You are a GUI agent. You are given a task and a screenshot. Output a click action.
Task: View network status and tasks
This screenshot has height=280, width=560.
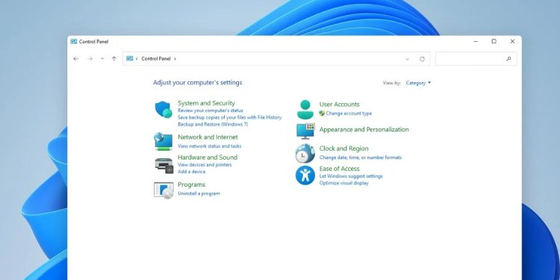point(210,146)
